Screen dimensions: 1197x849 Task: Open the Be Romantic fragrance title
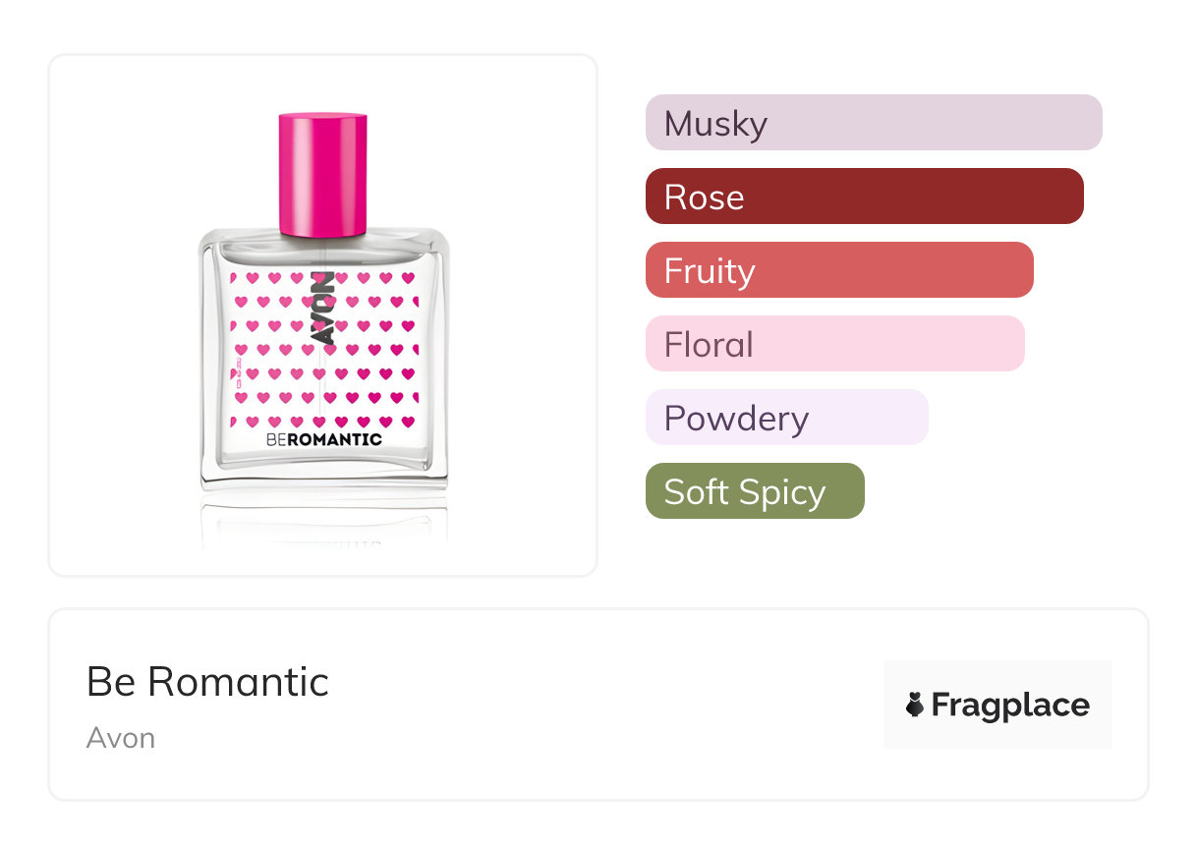point(207,682)
